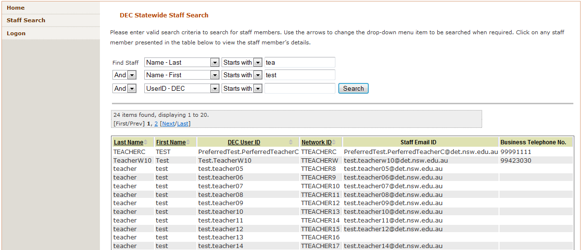
Task: Select user ID test.teacher06
Action: 221,177
